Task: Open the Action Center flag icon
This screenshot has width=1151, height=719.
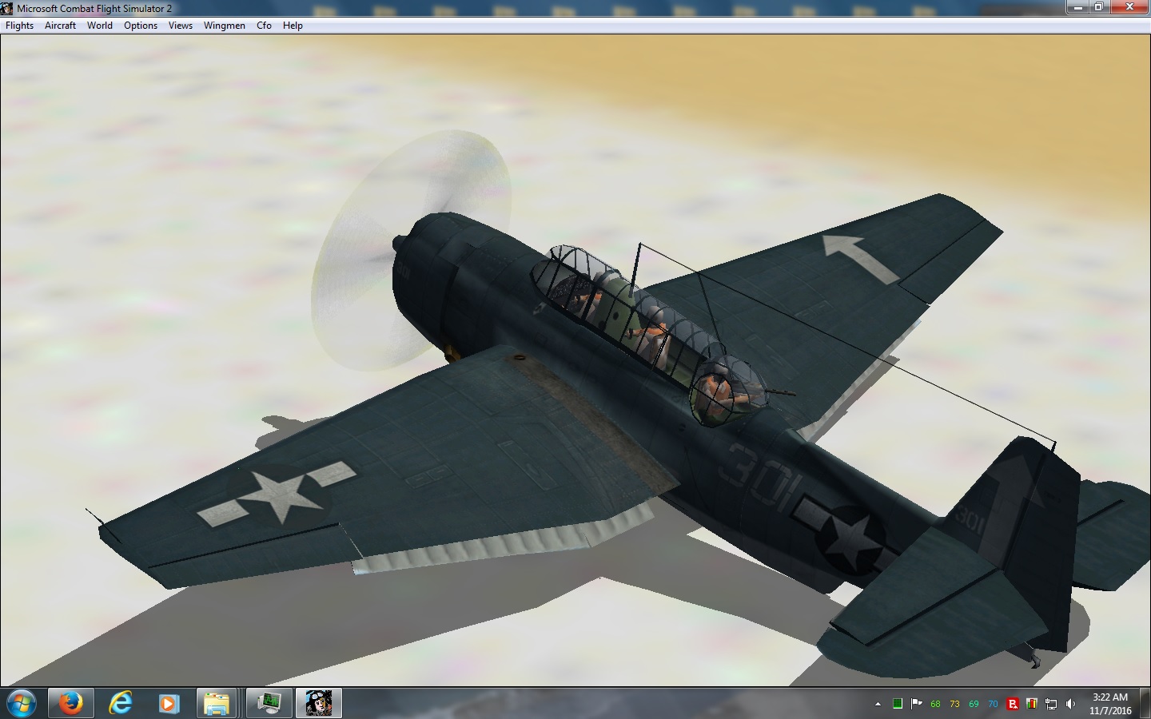Action: pos(916,704)
